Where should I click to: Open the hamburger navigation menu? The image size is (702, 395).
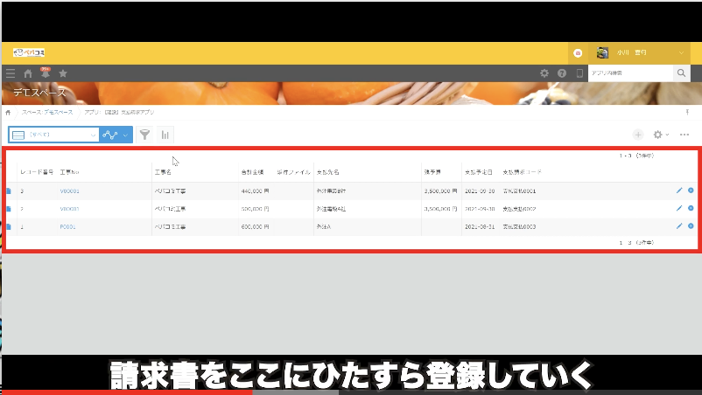click(x=11, y=73)
